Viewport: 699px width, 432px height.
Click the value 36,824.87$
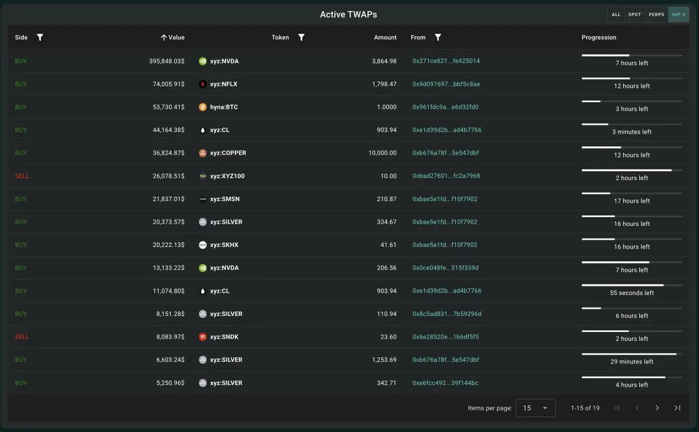(x=169, y=153)
